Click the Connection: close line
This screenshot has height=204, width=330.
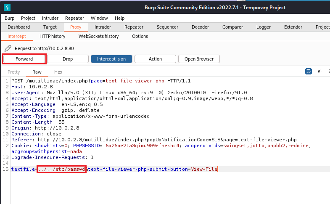(x=36, y=134)
